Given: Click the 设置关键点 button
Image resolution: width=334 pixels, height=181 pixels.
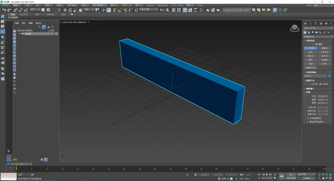Looking at the screenshot, I should [x=291, y=178].
